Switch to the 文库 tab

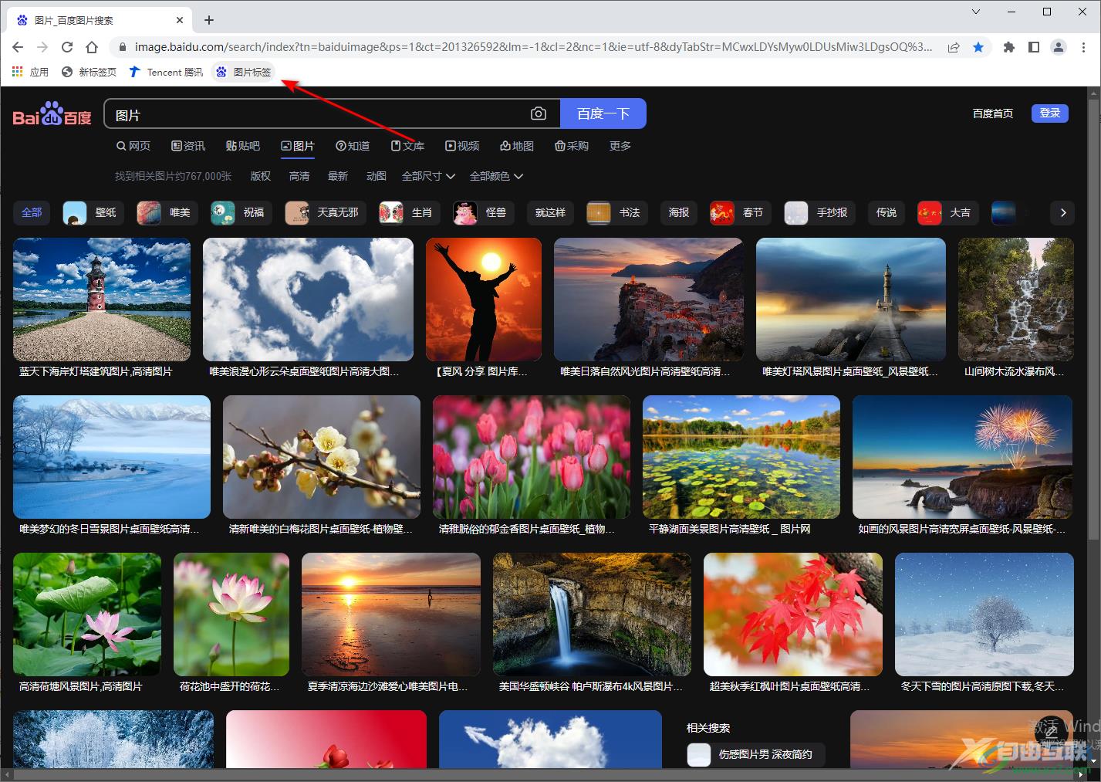(407, 146)
